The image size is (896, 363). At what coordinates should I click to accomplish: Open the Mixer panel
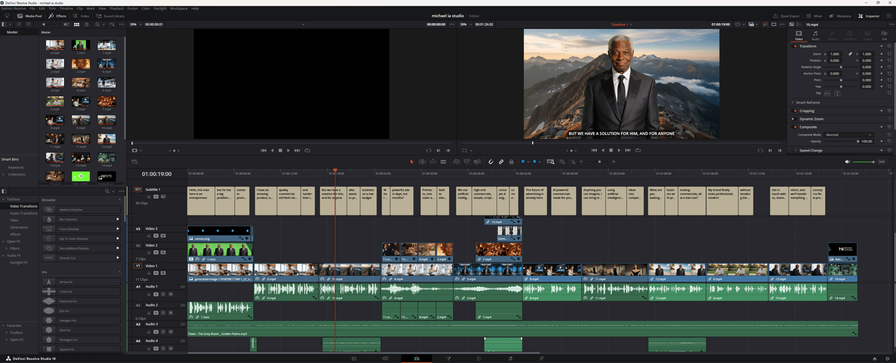(x=814, y=16)
